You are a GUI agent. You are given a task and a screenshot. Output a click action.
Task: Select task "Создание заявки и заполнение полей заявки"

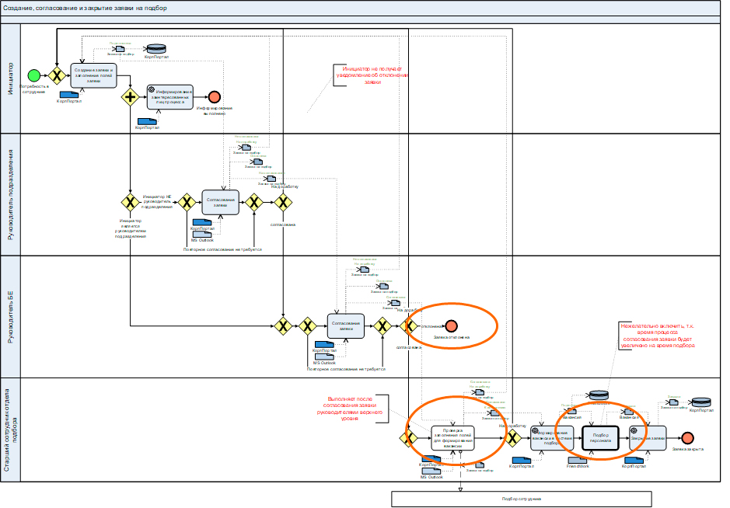(93, 75)
